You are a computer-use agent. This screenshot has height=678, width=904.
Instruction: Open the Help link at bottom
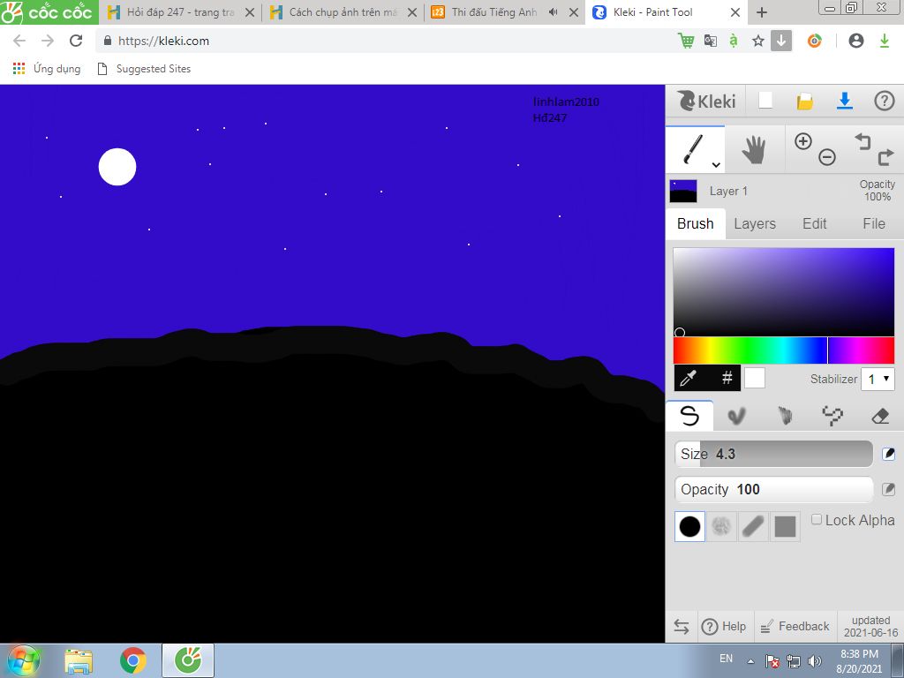724,627
